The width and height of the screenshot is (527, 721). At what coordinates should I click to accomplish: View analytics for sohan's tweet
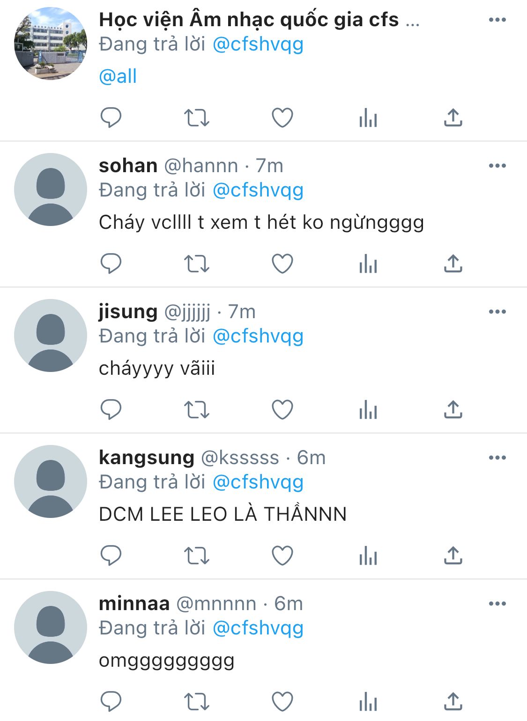[x=368, y=264]
